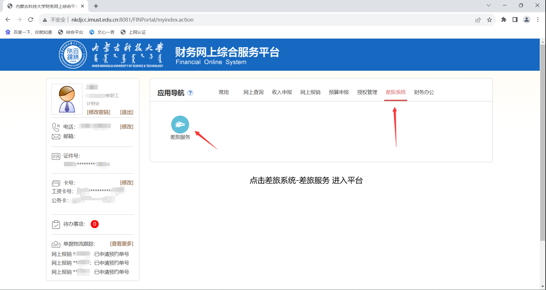
Task: Toggle the browser side panel icon
Action: coord(515,20)
